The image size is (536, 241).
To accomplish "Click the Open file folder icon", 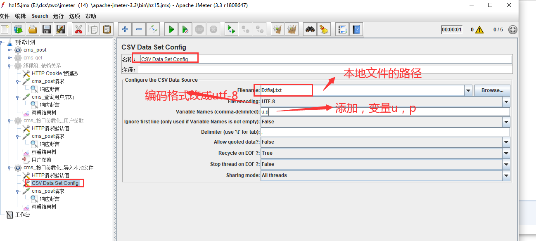I will coord(32,29).
